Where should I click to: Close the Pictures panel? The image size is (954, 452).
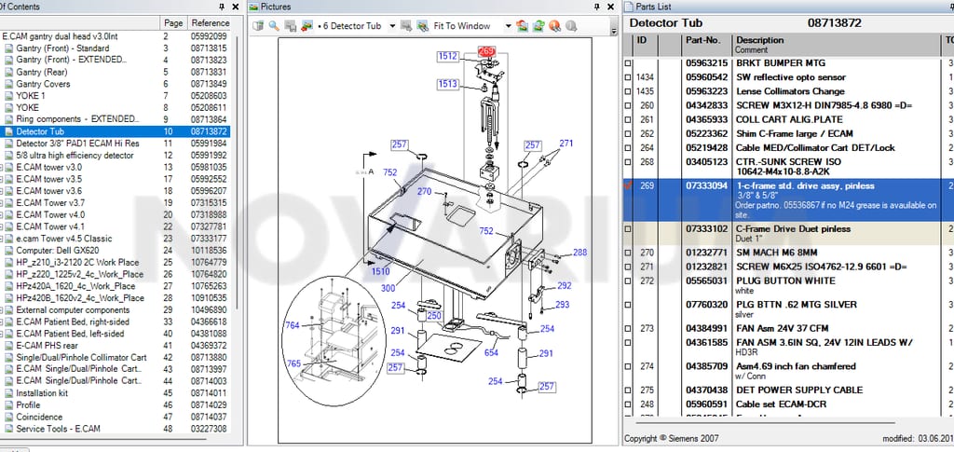point(610,7)
